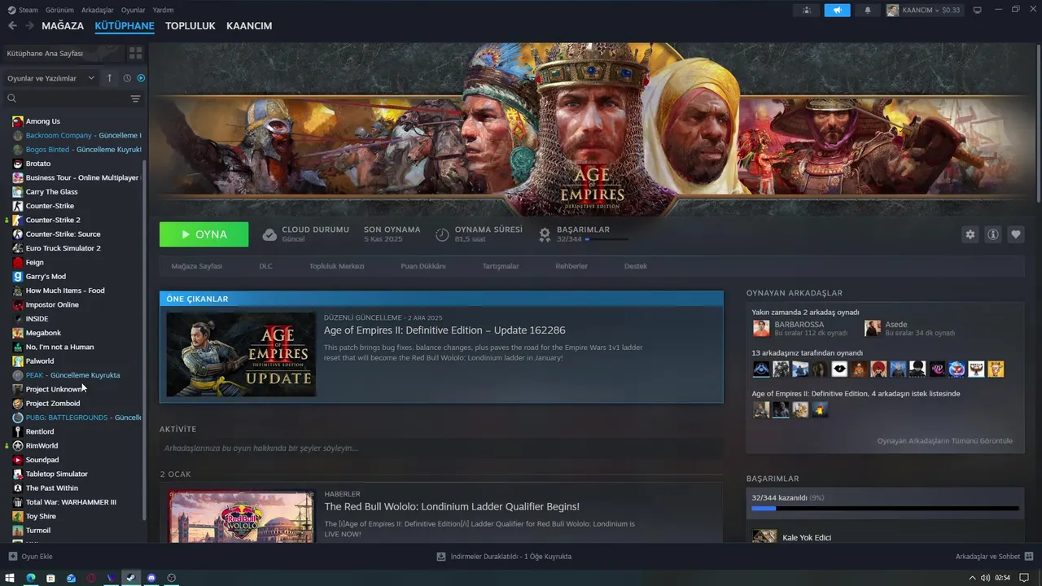Click Oynayan Arkadaşların Tümünü Görüntüle
This screenshot has height=586, width=1042.
[x=944, y=441]
